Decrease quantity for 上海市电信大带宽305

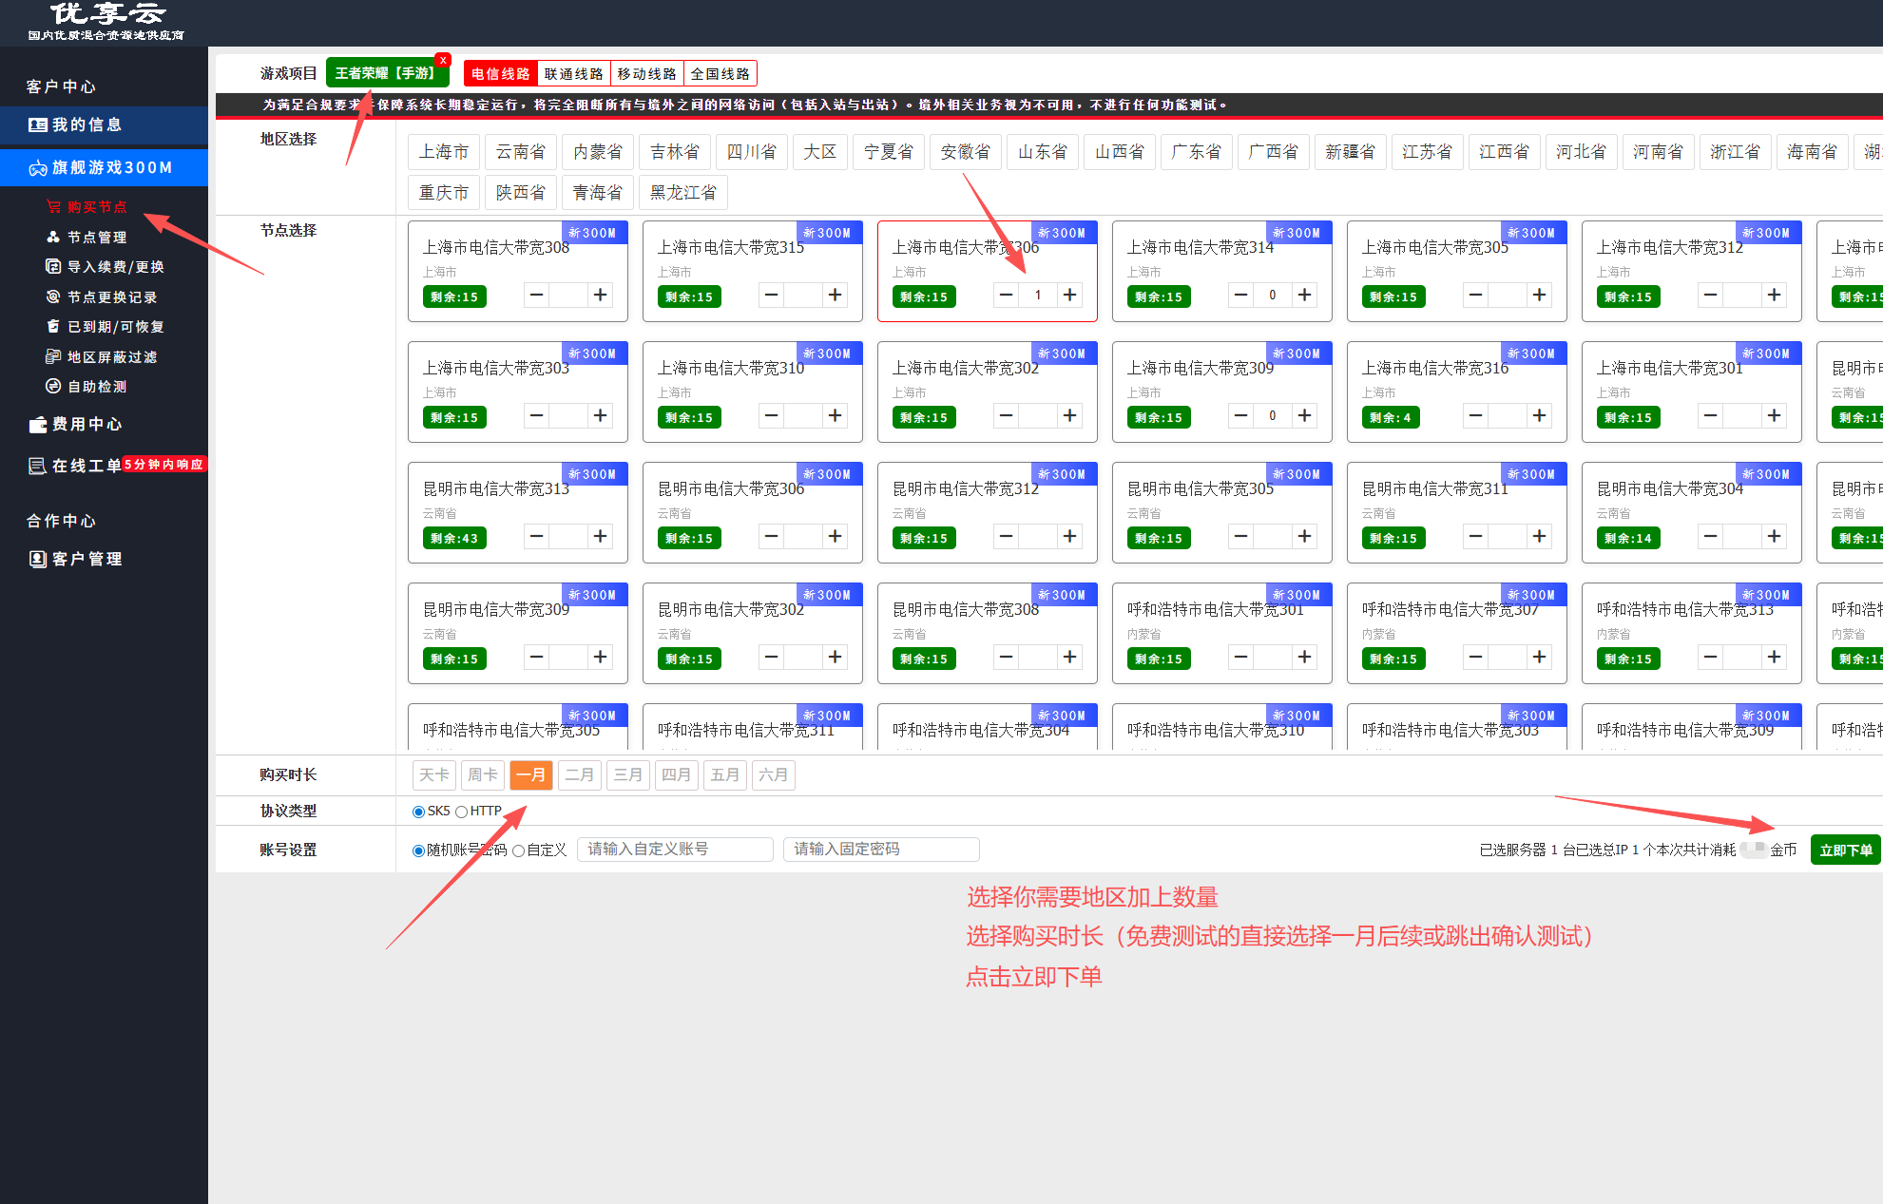[x=1476, y=295]
